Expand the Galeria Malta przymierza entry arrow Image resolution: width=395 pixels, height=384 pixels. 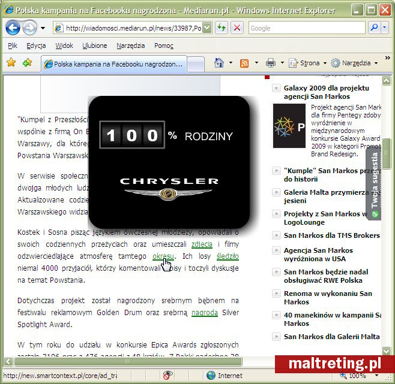276,192
